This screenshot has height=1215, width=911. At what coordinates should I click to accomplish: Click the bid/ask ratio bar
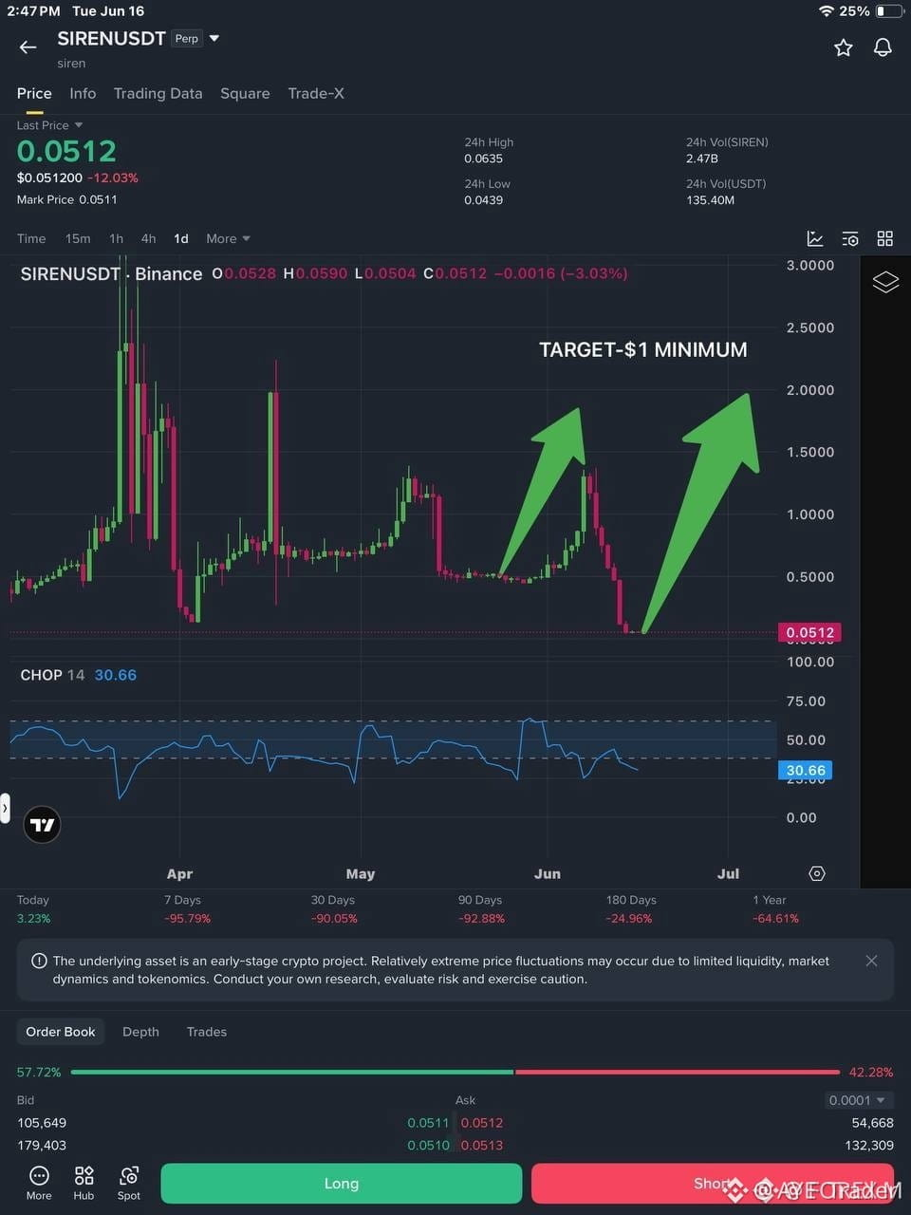tap(455, 1072)
